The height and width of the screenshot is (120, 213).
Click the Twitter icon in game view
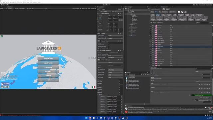point(5,87)
